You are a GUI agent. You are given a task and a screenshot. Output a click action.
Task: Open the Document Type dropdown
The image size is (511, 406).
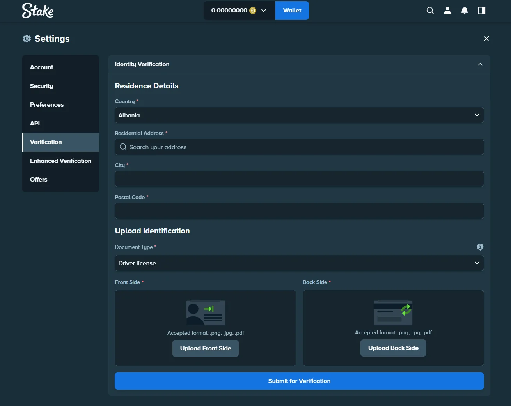pyautogui.click(x=299, y=263)
